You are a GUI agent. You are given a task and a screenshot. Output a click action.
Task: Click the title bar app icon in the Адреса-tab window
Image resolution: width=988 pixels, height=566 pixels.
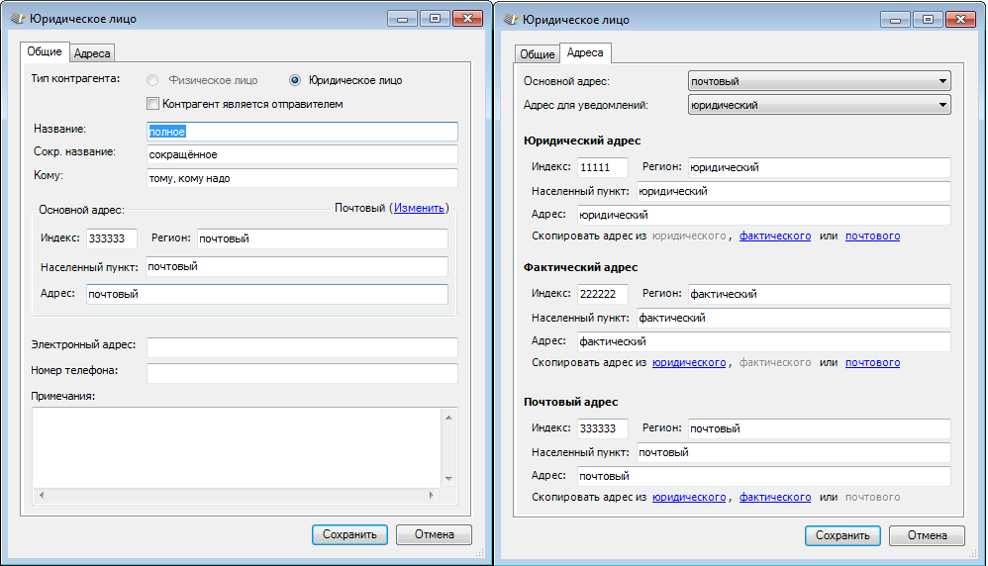pyautogui.click(x=509, y=19)
